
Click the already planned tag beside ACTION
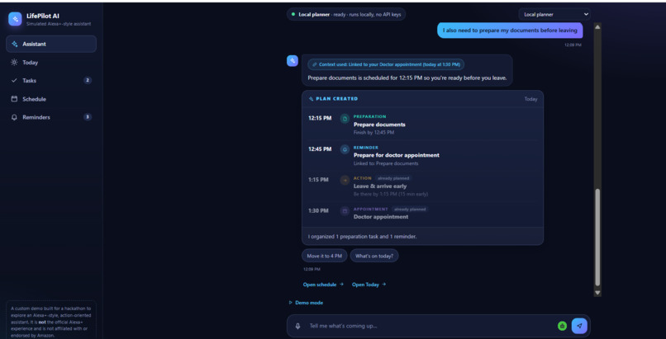tap(393, 178)
